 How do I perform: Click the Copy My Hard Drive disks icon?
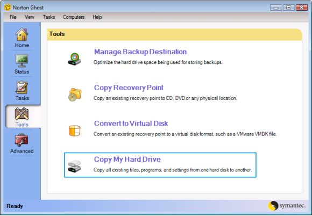pos(74,167)
